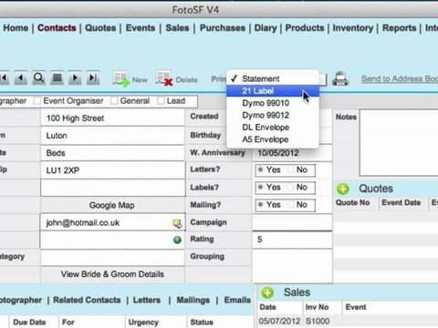Click the Grouping field

[x=292, y=266]
